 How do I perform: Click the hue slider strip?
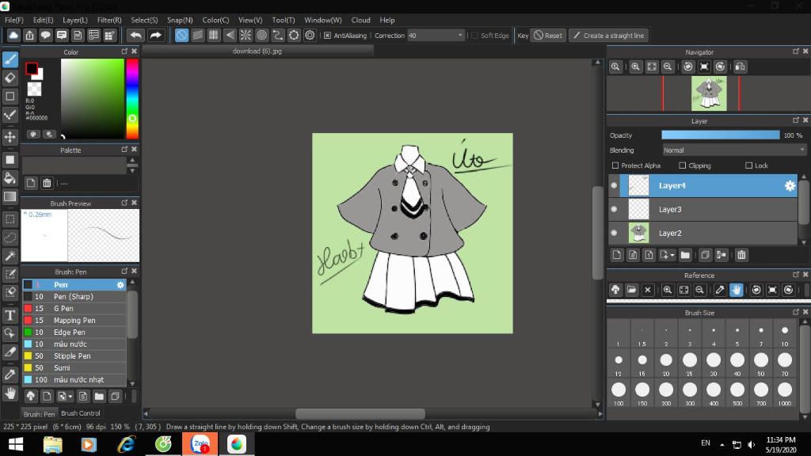(x=132, y=98)
